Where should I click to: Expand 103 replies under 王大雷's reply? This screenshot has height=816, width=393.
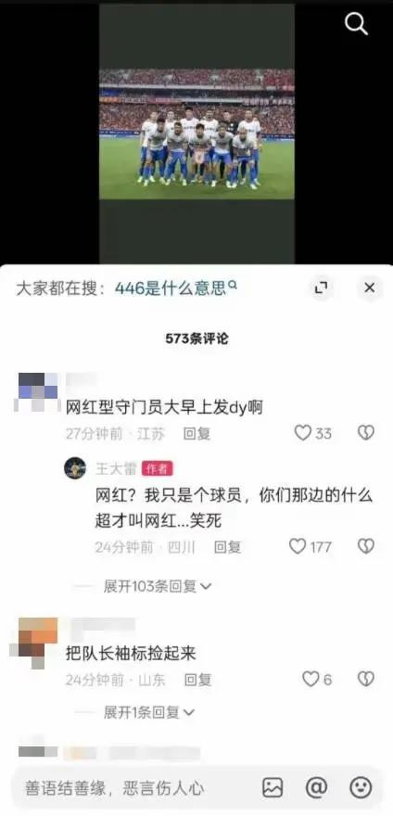(158, 586)
